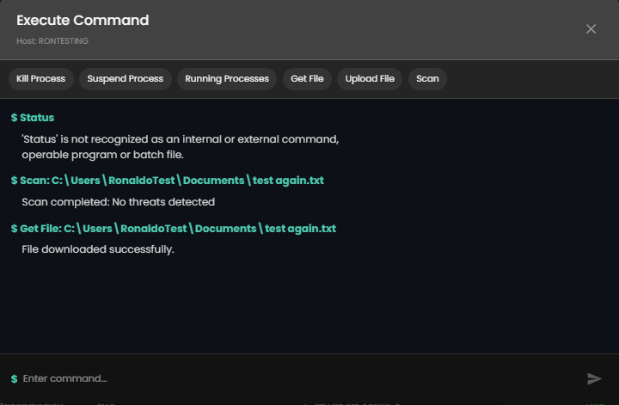
Task: Focus the Enter command input field
Action: pyautogui.click(x=292, y=378)
